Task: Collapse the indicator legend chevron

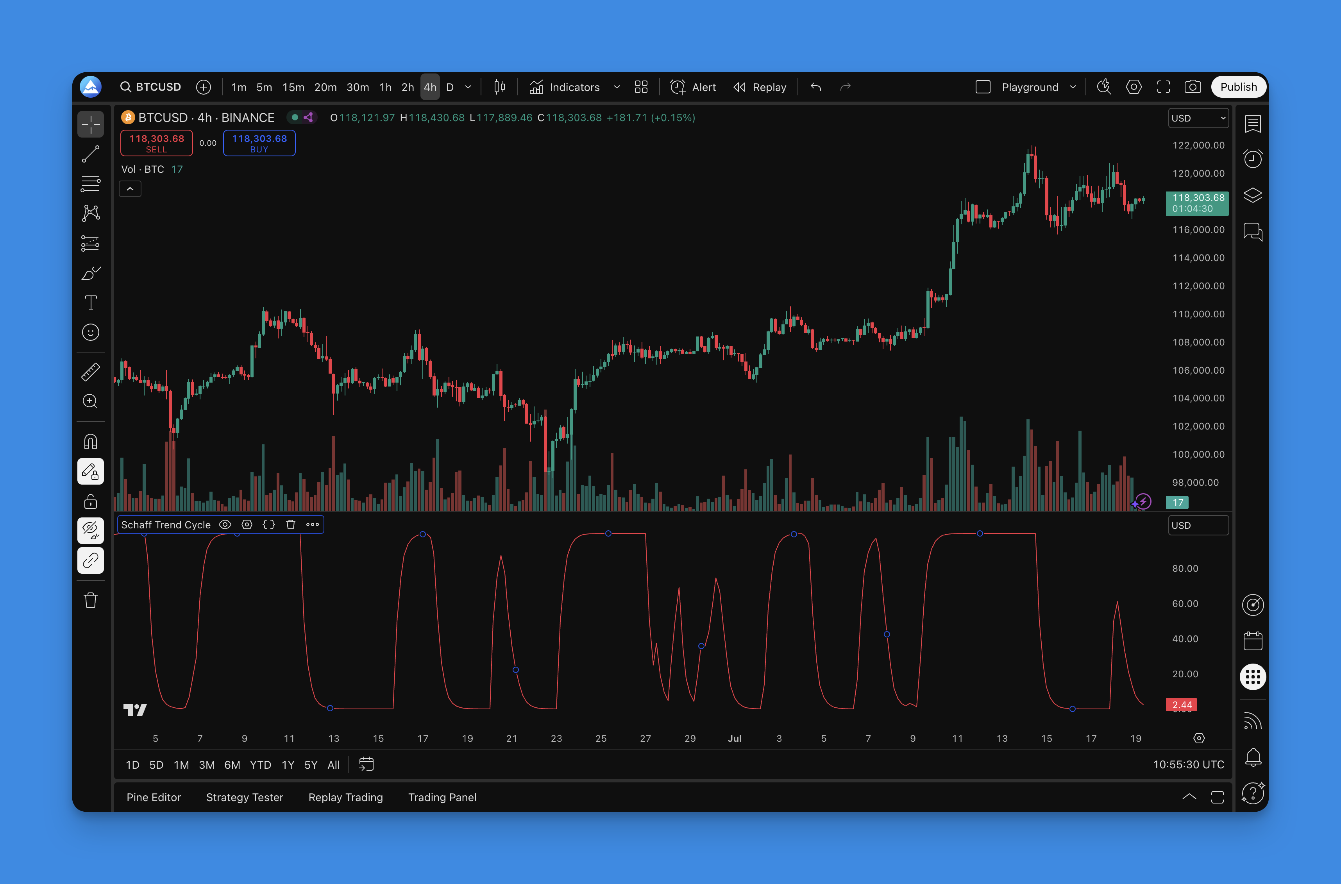Action: [130, 189]
